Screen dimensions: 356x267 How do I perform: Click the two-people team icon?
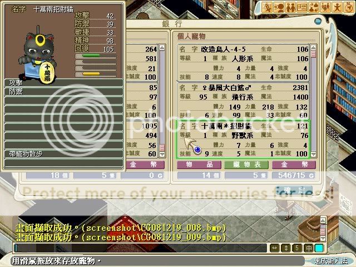point(291,7)
